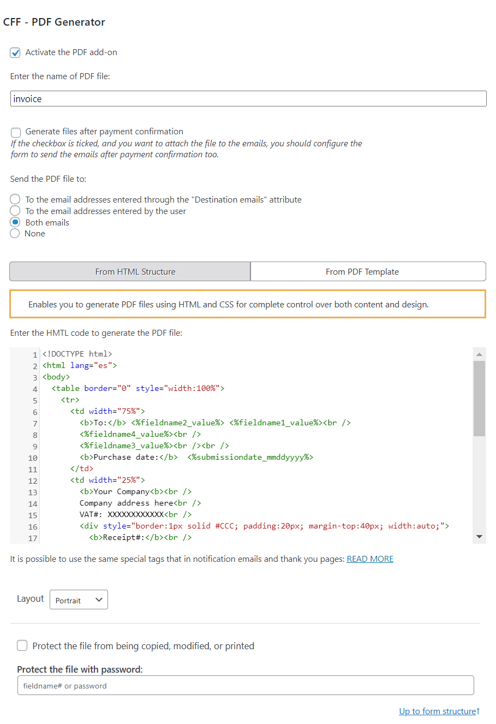Uncheck Activate the PDF add-on checkbox
The height and width of the screenshot is (724, 496).
click(x=15, y=53)
